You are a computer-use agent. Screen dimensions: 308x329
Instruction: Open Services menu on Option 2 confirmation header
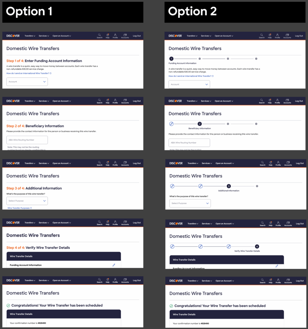(207, 281)
